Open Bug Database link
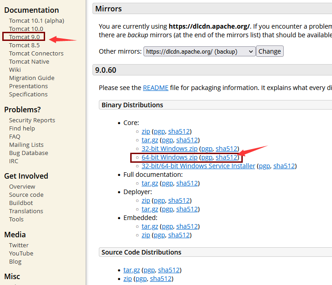The image size is (332, 285). pyautogui.click(x=29, y=153)
